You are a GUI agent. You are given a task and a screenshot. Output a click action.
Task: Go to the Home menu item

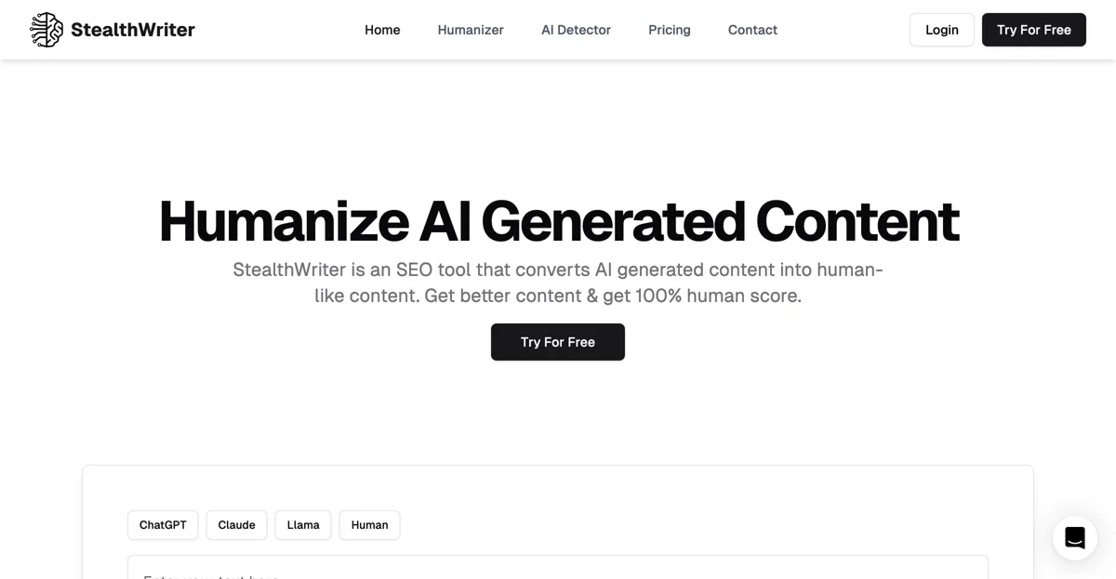pyautogui.click(x=382, y=30)
